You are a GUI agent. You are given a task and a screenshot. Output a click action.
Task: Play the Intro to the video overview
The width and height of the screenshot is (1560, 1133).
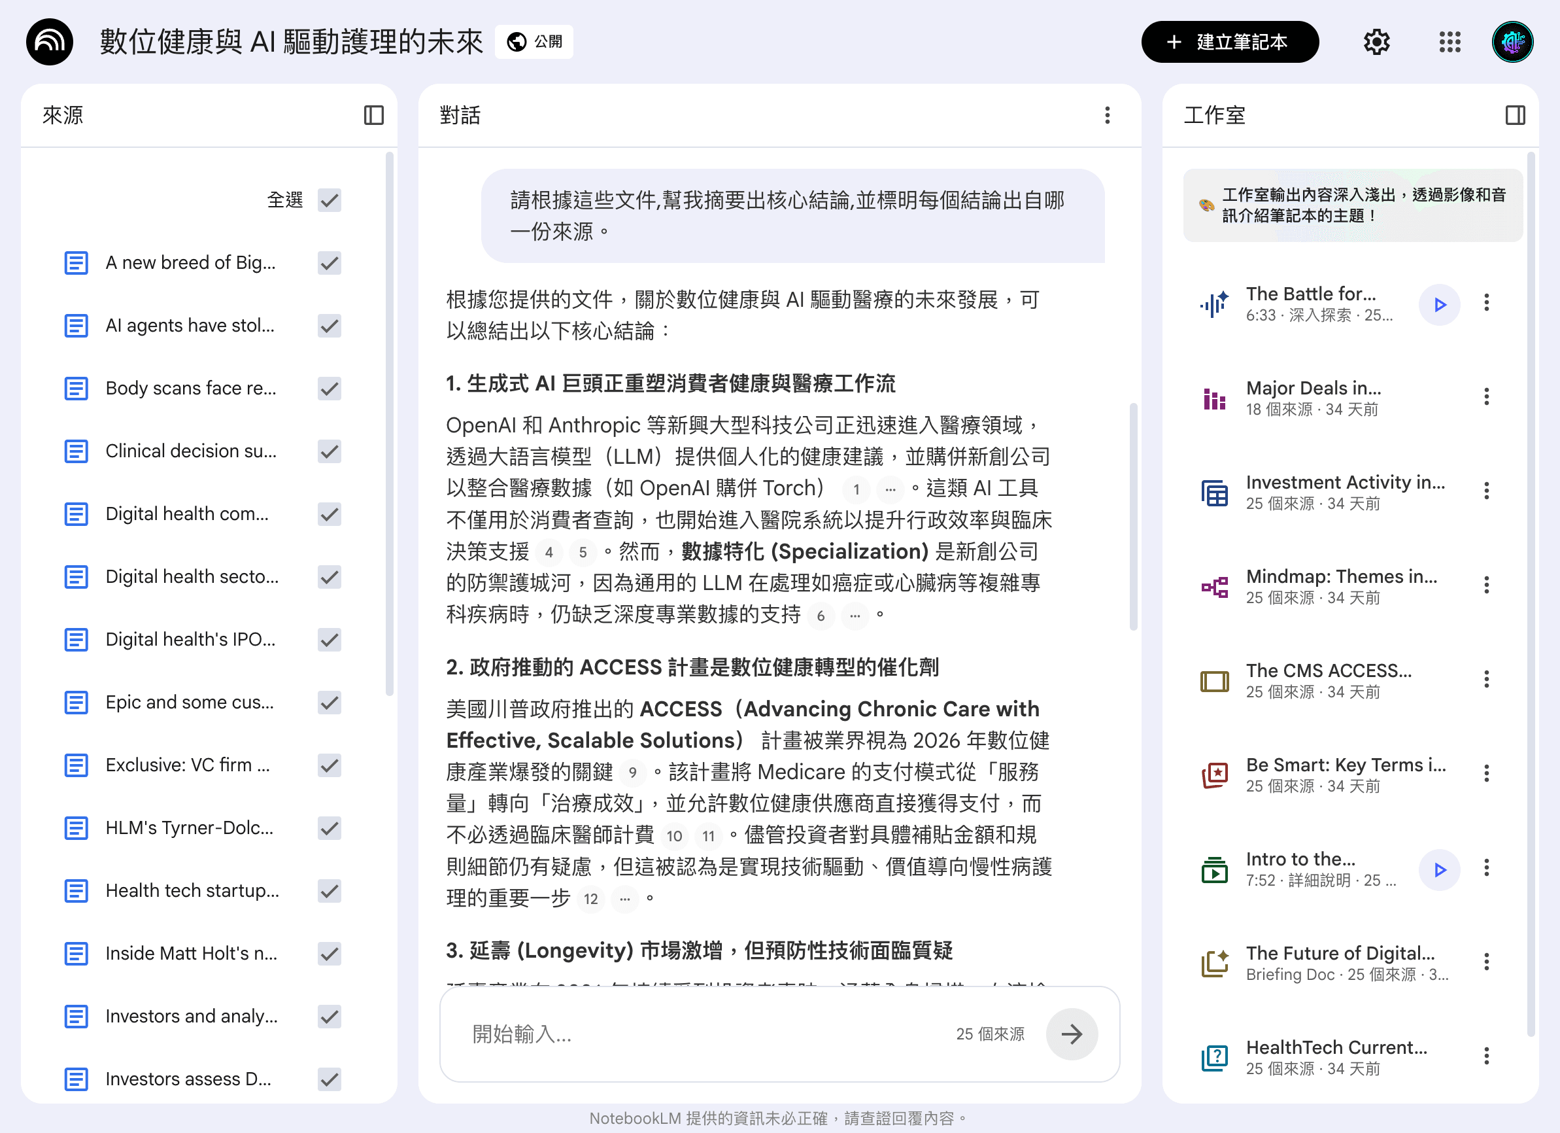pyautogui.click(x=1438, y=870)
